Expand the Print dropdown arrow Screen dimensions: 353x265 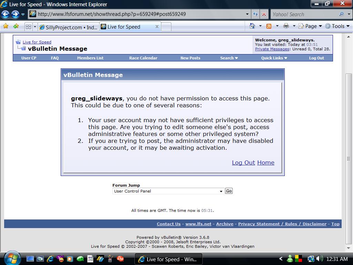(294, 26)
